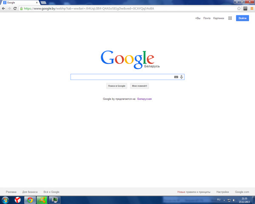This screenshot has width=255, height=204.
Task: Click the network tray icon
Action: [229, 200]
